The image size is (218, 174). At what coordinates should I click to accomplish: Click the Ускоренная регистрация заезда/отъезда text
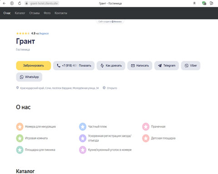click(x=109, y=138)
